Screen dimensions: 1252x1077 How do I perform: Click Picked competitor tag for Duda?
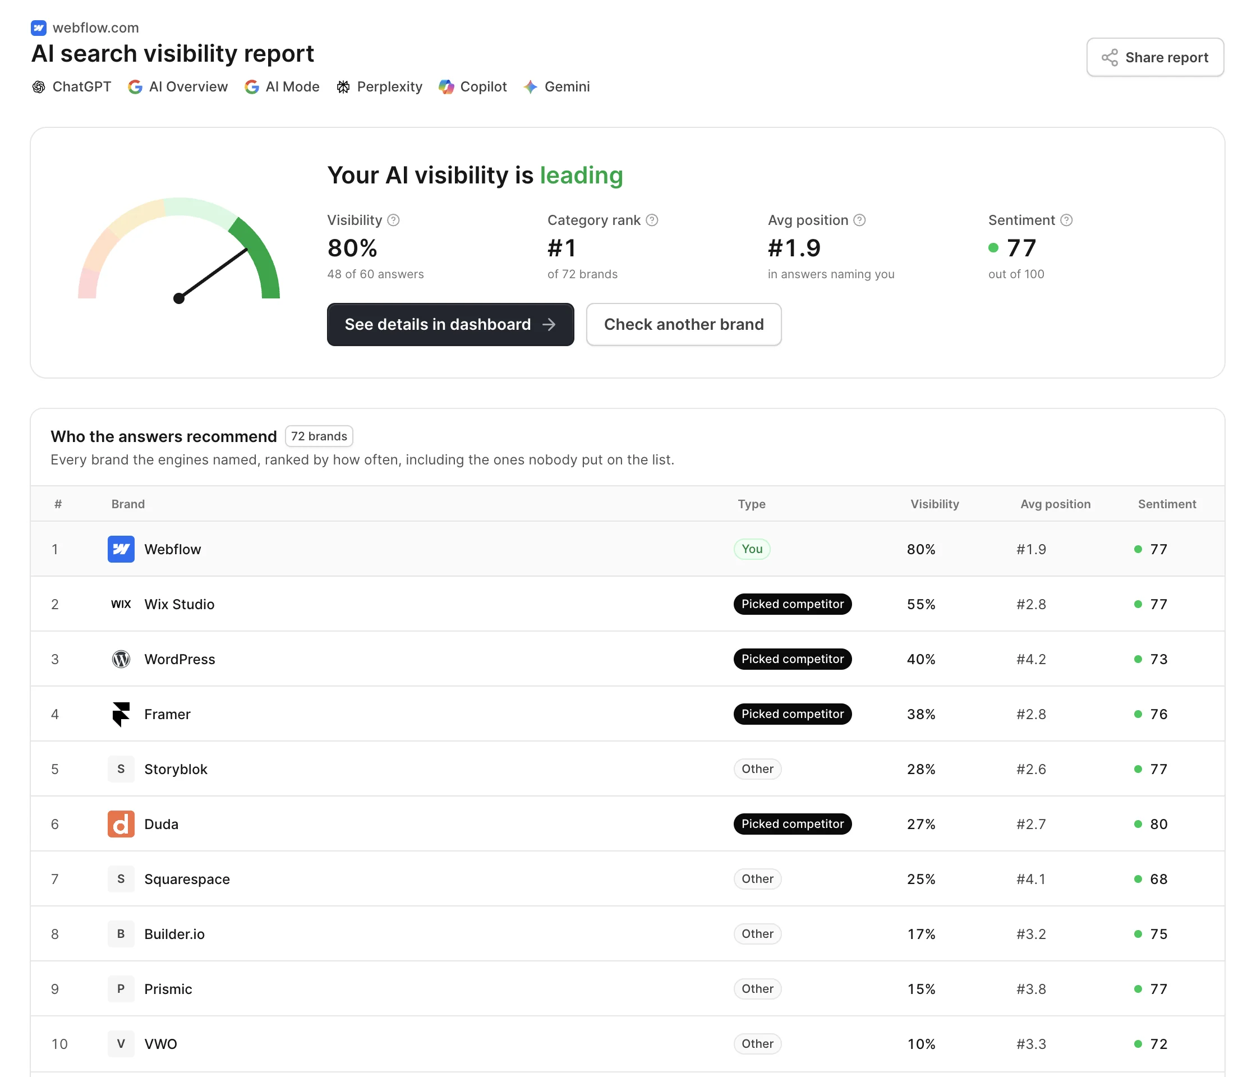793,825
